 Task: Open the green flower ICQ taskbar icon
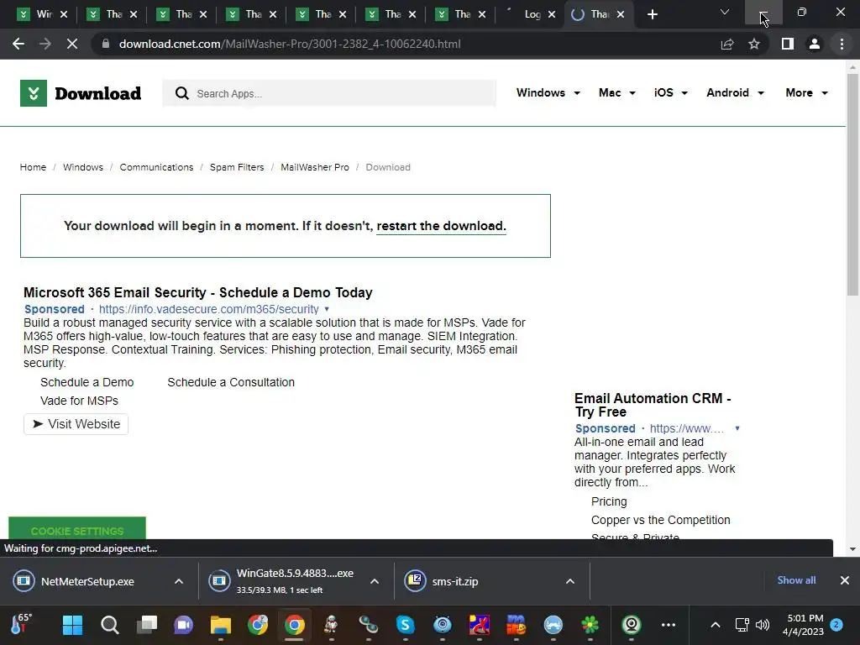(x=590, y=625)
